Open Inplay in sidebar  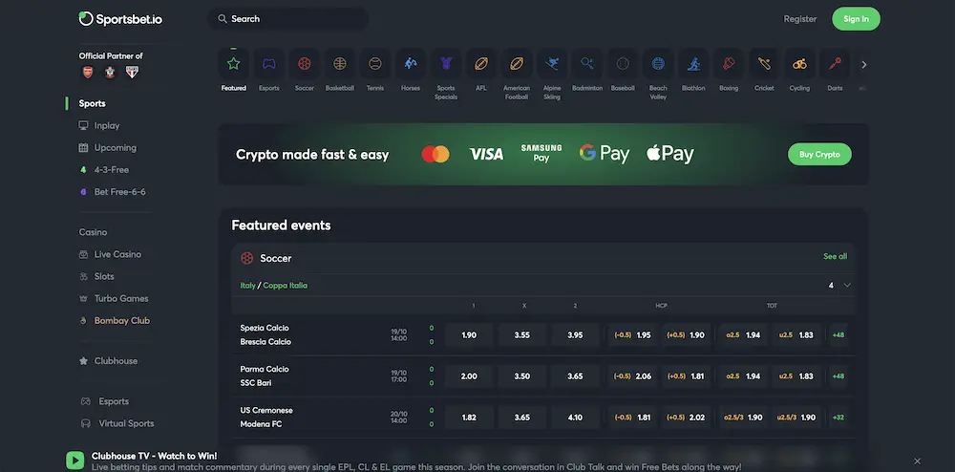pyautogui.click(x=99, y=125)
